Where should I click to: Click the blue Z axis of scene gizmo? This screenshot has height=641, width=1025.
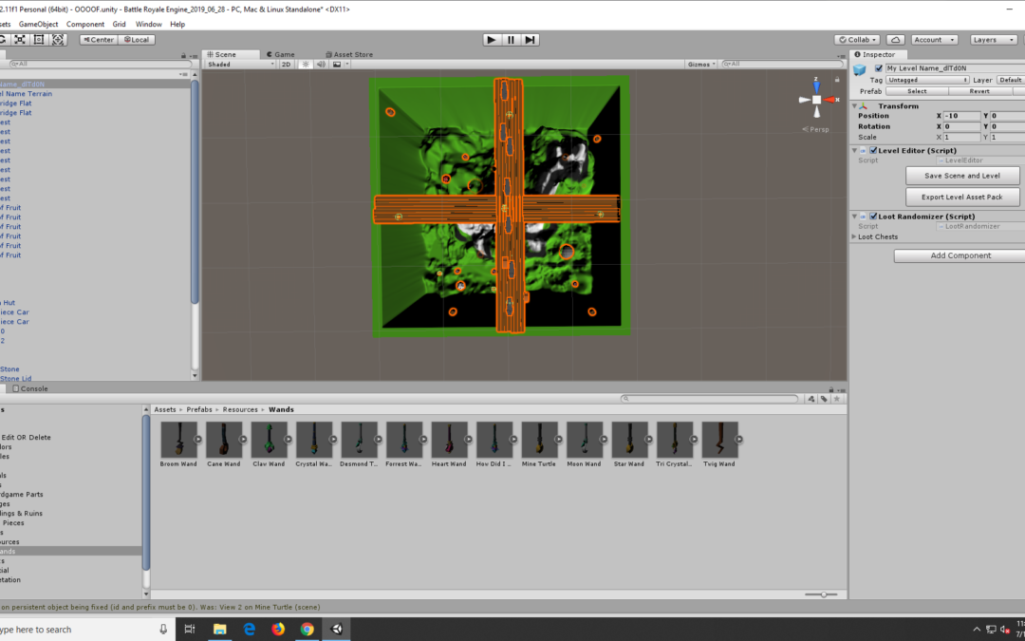[816, 86]
